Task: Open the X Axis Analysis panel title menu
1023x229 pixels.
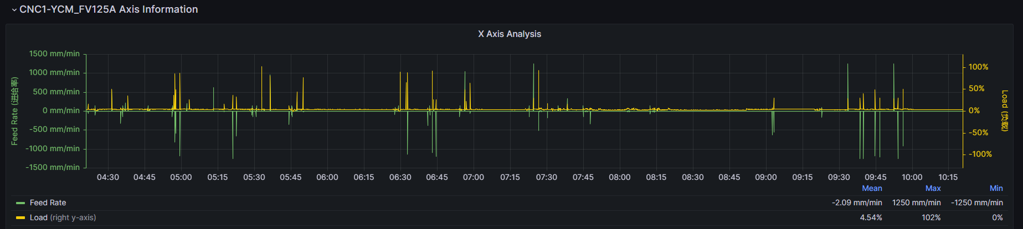Action: [x=509, y=34]
